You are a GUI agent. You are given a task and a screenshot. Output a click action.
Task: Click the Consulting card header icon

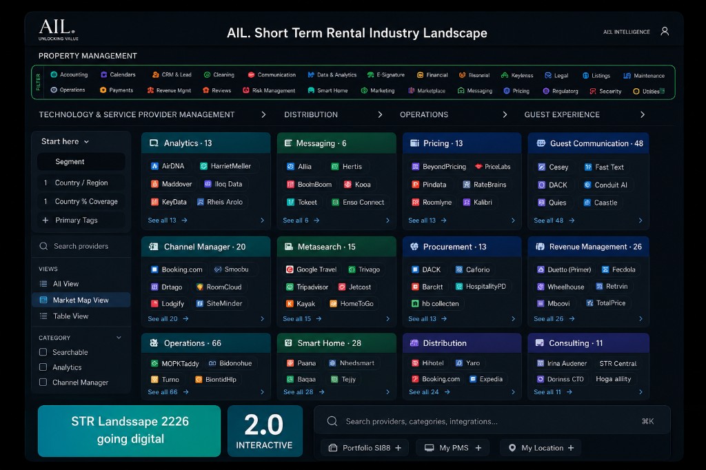click(539, 343)
